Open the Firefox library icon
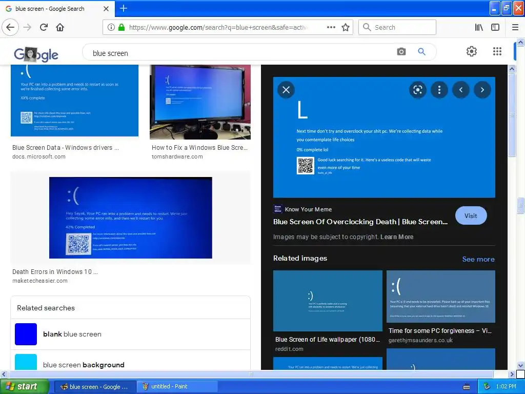The height and width of the screenshot is (394, 525). point(479,27)
